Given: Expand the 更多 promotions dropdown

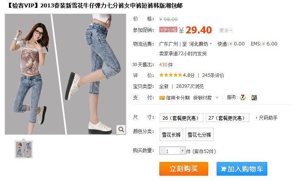Looking at the screenshot, I should point(226,30).
